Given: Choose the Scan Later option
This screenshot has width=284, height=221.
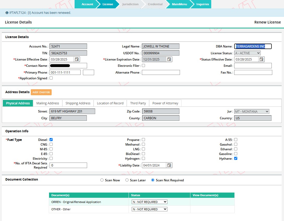Looking at the screenshot, I should (127, 180).
